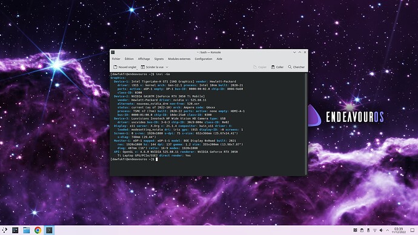Click 'Device-1:' line in terminal output

pos(175,82)
